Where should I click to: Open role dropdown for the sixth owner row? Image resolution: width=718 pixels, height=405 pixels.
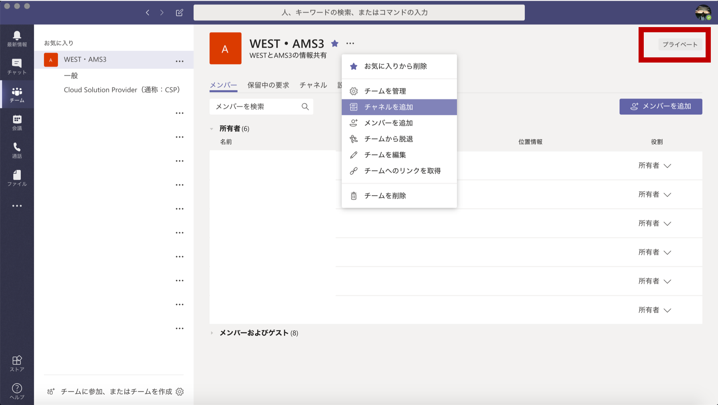655,310
